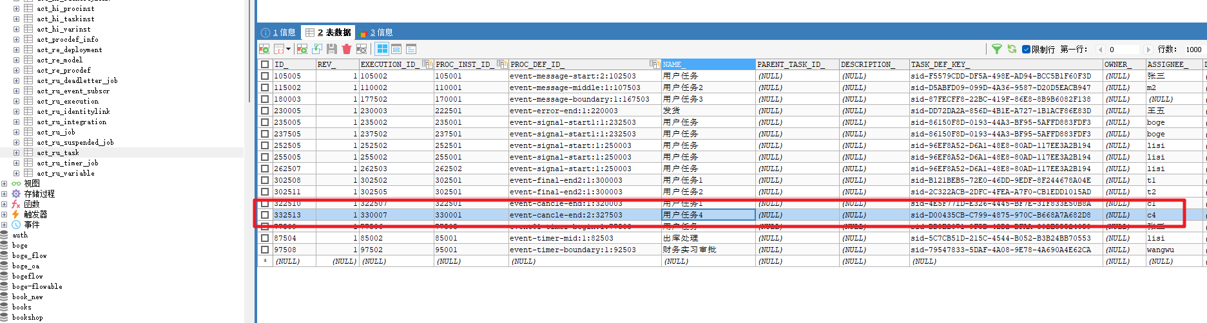Click the 视图 glasses icon
The height and width of the screenshot is (323, 1207).
16,183
